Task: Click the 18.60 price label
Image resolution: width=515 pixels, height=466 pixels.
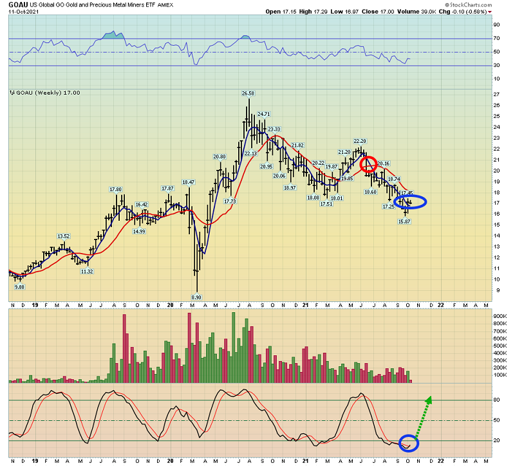Action: point(370,192)
